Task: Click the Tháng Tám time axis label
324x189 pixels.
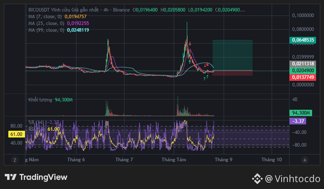Action: pos(174,160)
